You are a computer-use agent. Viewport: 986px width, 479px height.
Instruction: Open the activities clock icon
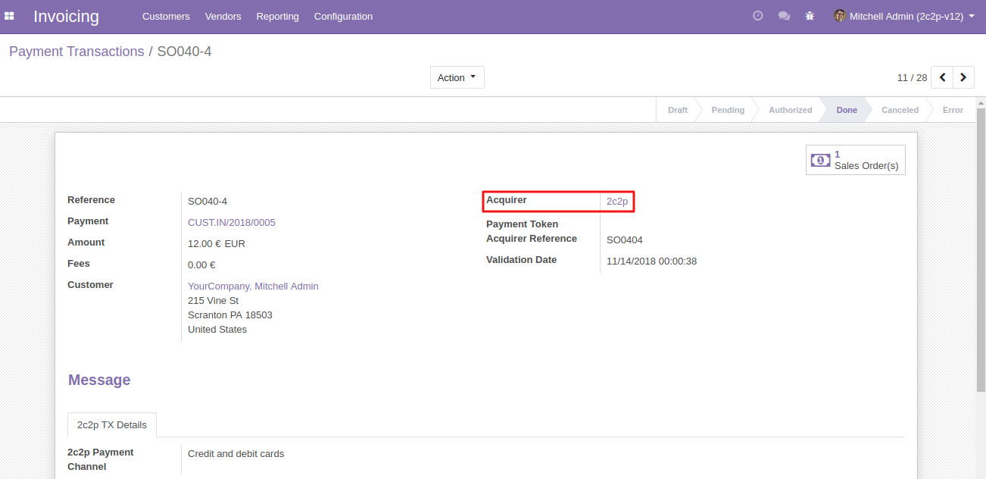coord(758,16)
